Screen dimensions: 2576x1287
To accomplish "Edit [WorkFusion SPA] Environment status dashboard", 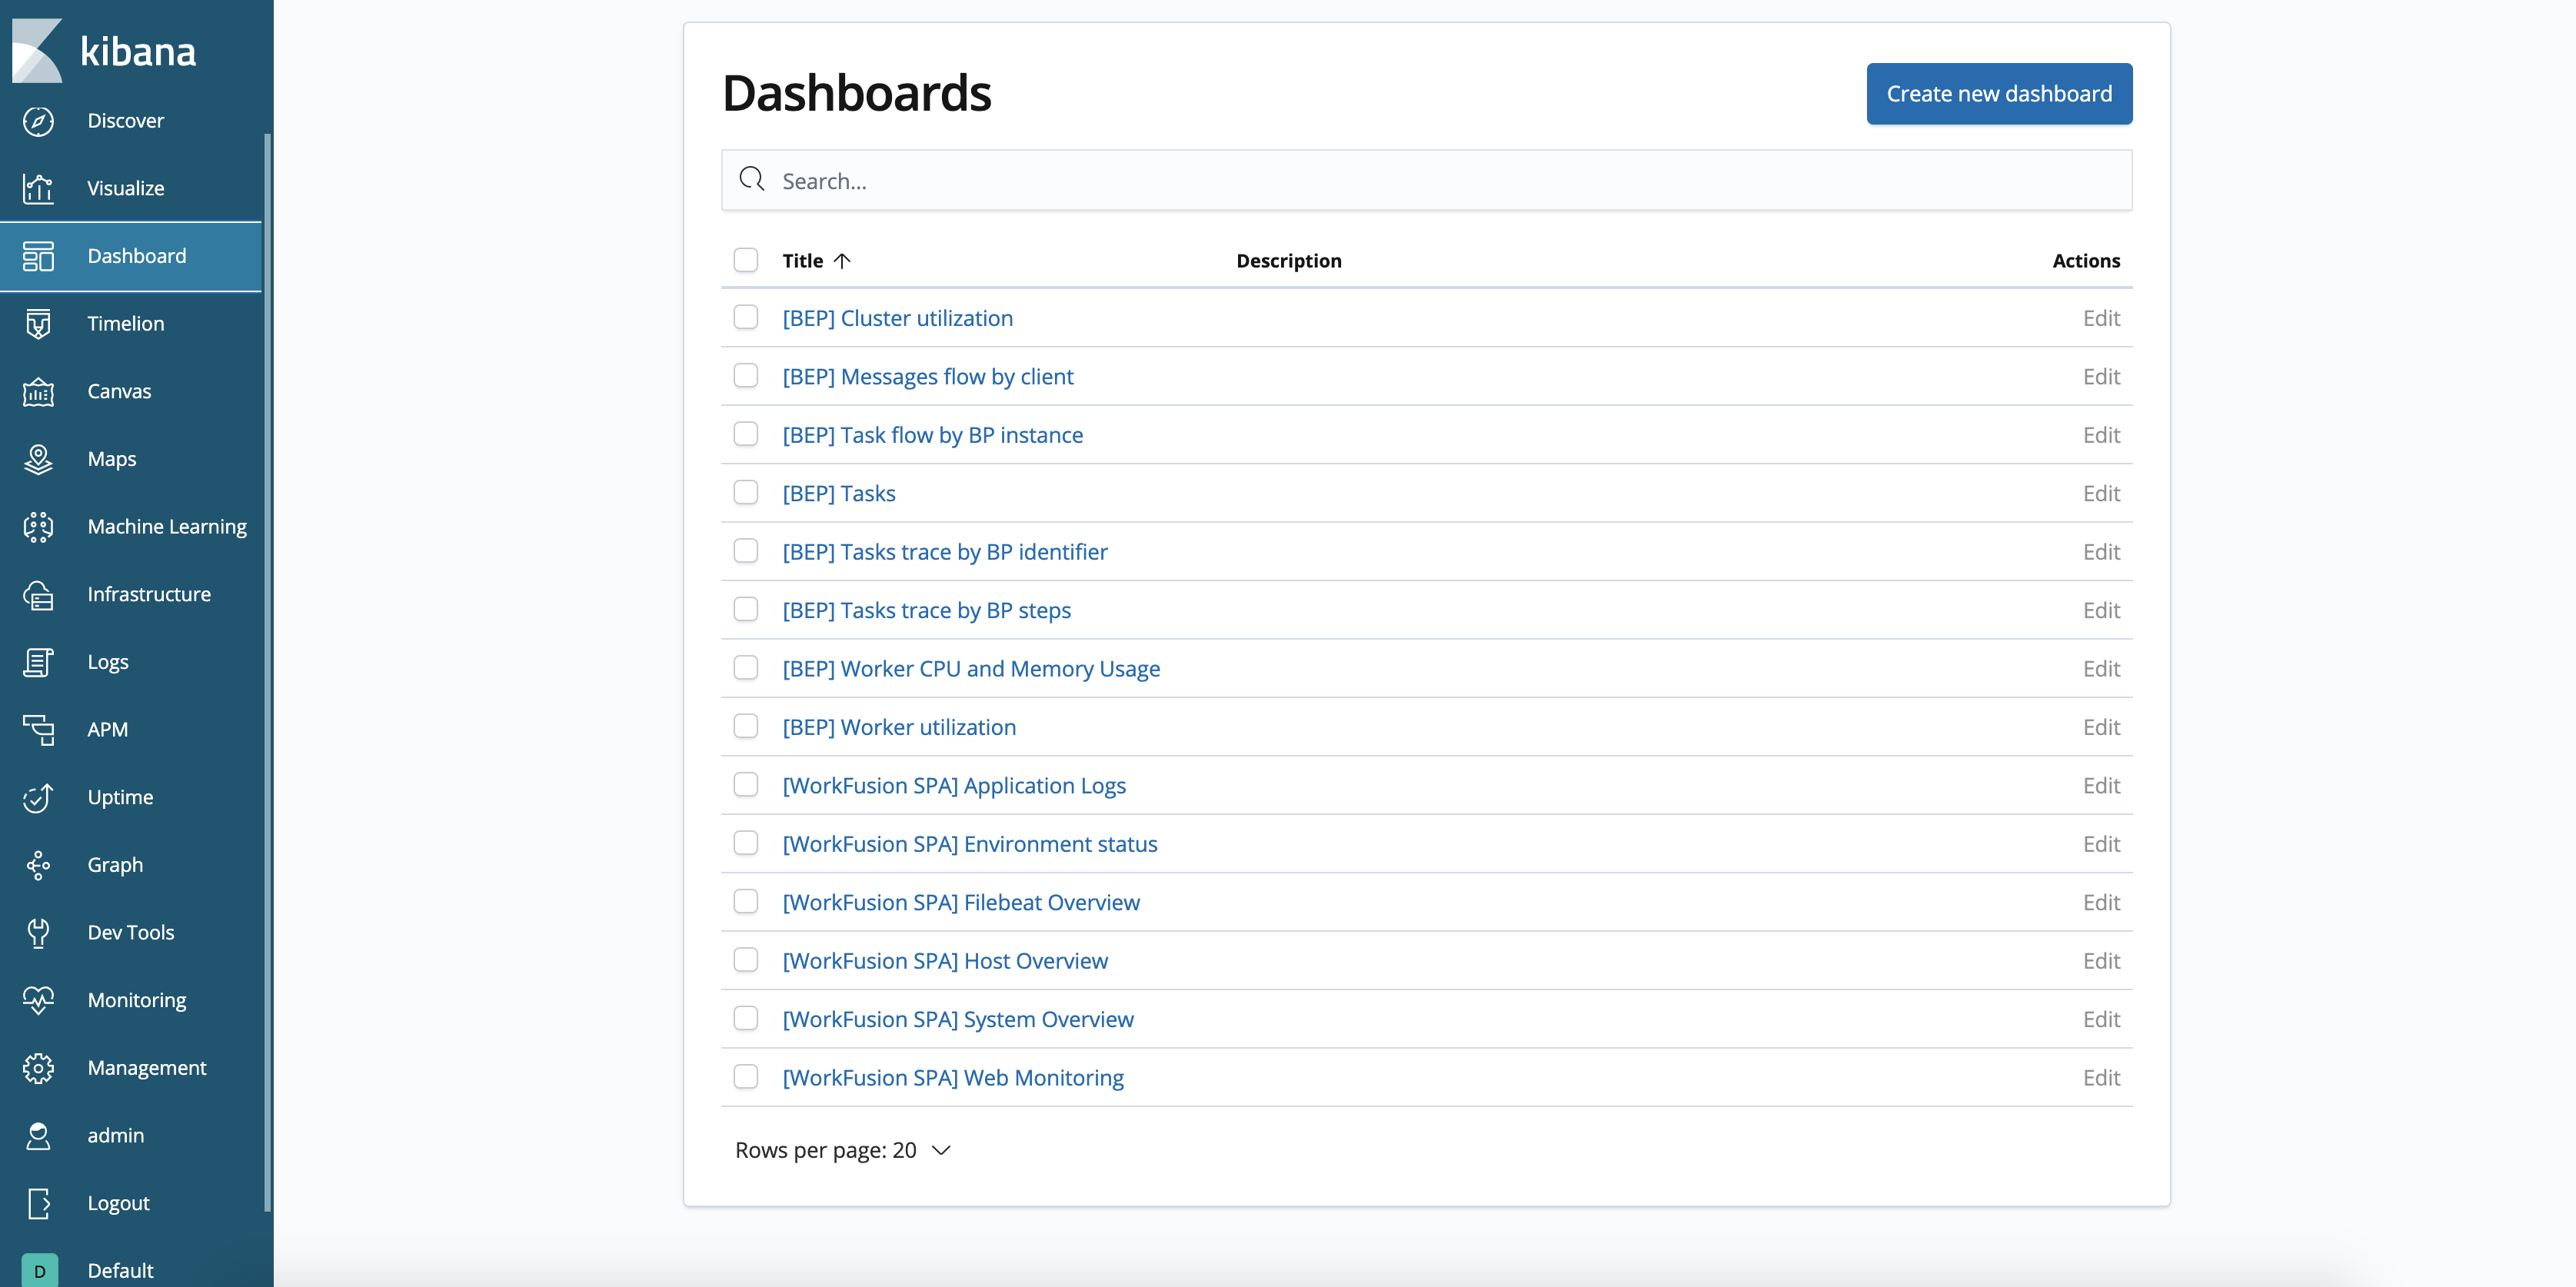I will pyautogui.click(x=2101, y=844).
